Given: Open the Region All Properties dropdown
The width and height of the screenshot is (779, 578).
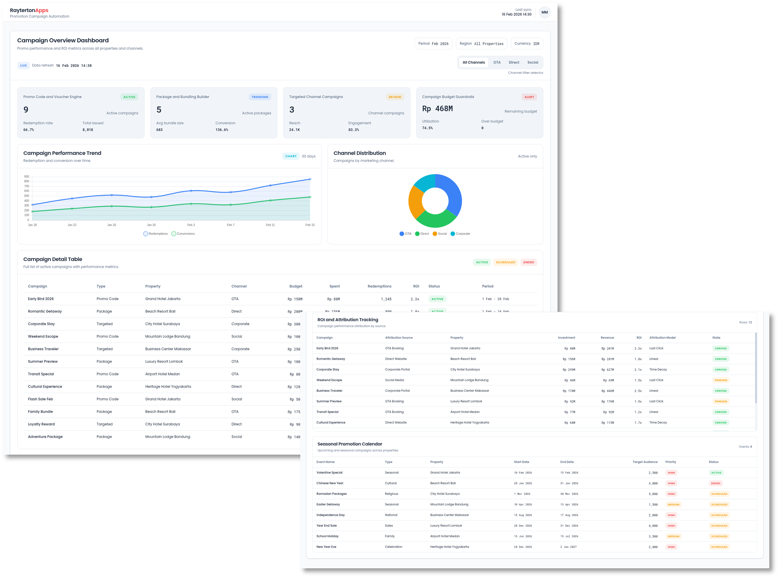Looking at the screenshot, I should click(481, 43).
